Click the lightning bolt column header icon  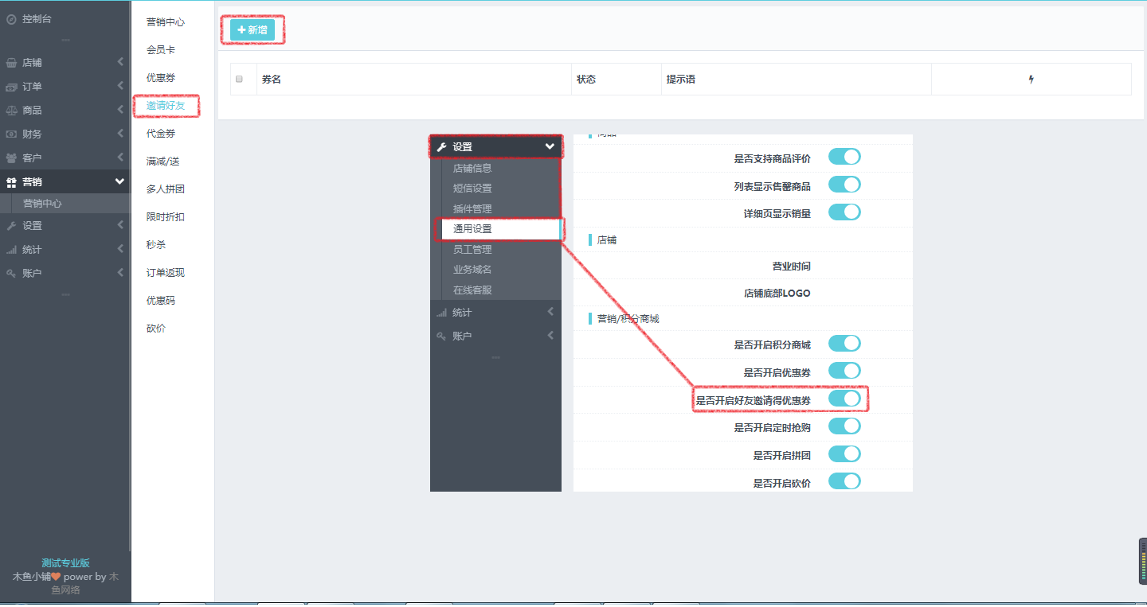click(x=1031, y=80)
